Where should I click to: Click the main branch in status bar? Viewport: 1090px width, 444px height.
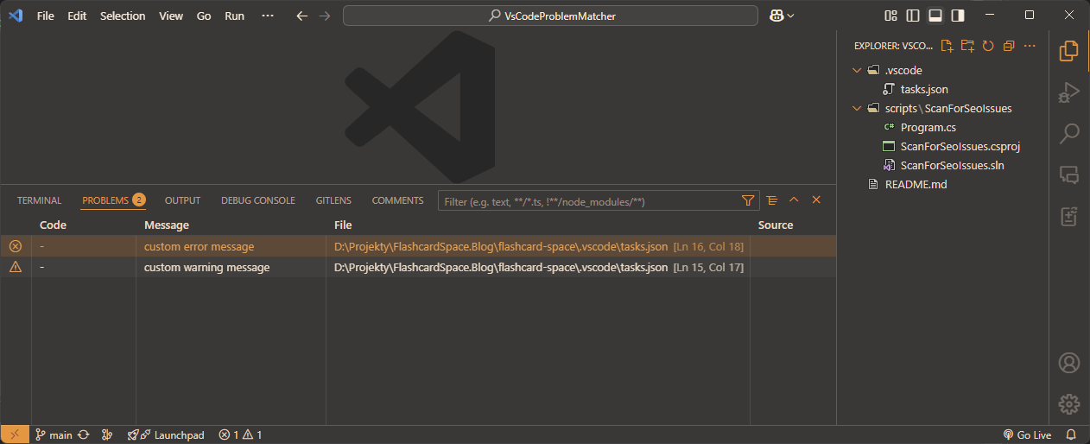54,434
